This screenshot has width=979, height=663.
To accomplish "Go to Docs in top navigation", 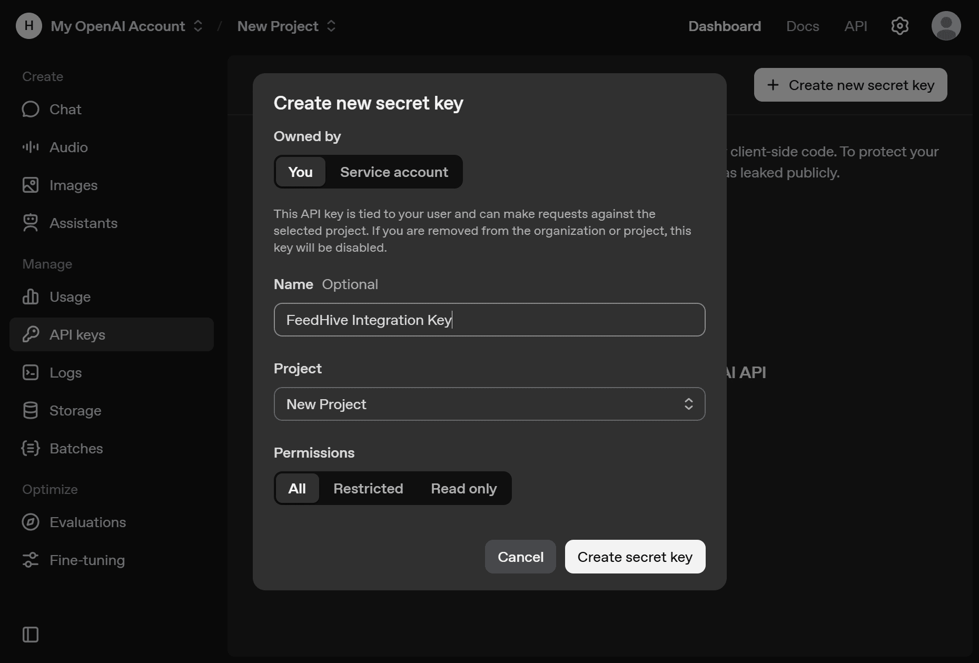I will point(802,26).
